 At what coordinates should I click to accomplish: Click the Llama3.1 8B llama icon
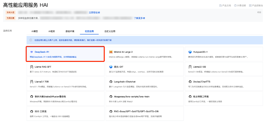coord(190,67)
